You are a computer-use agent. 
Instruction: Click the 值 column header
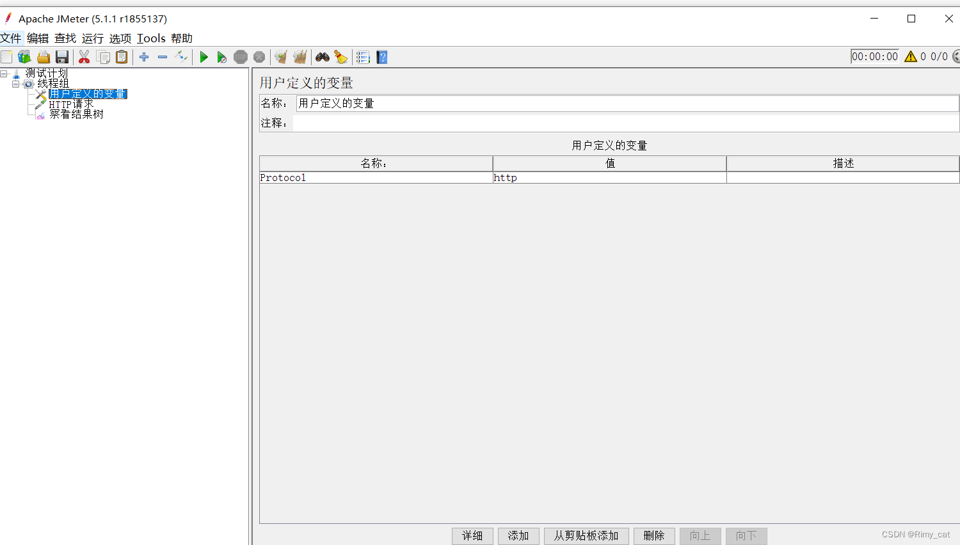coord(609,164)
